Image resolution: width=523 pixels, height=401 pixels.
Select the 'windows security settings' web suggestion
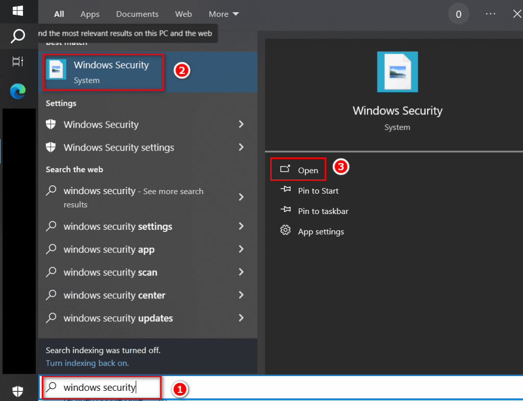pos(148,226)
